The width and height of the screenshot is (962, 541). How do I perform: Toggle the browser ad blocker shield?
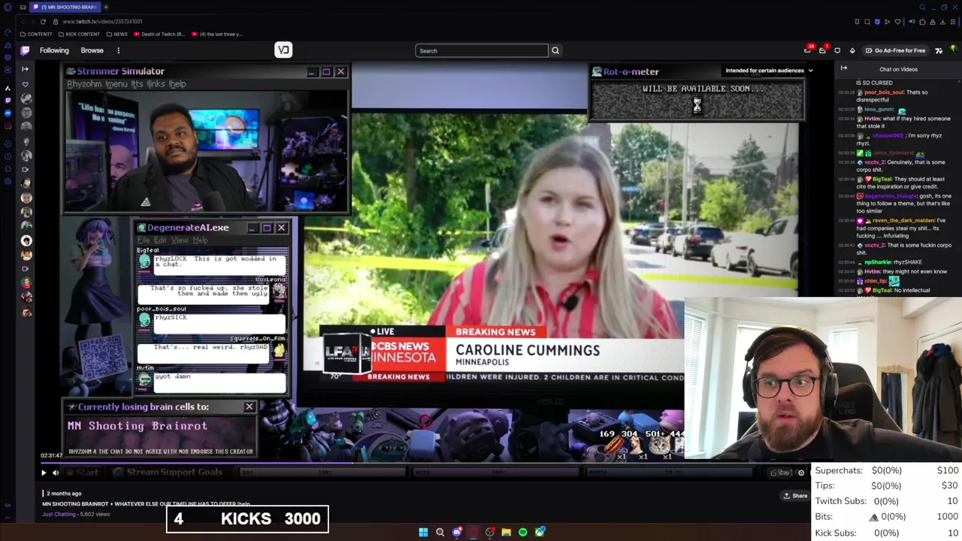pyautogui.click(x=877, y=22)
